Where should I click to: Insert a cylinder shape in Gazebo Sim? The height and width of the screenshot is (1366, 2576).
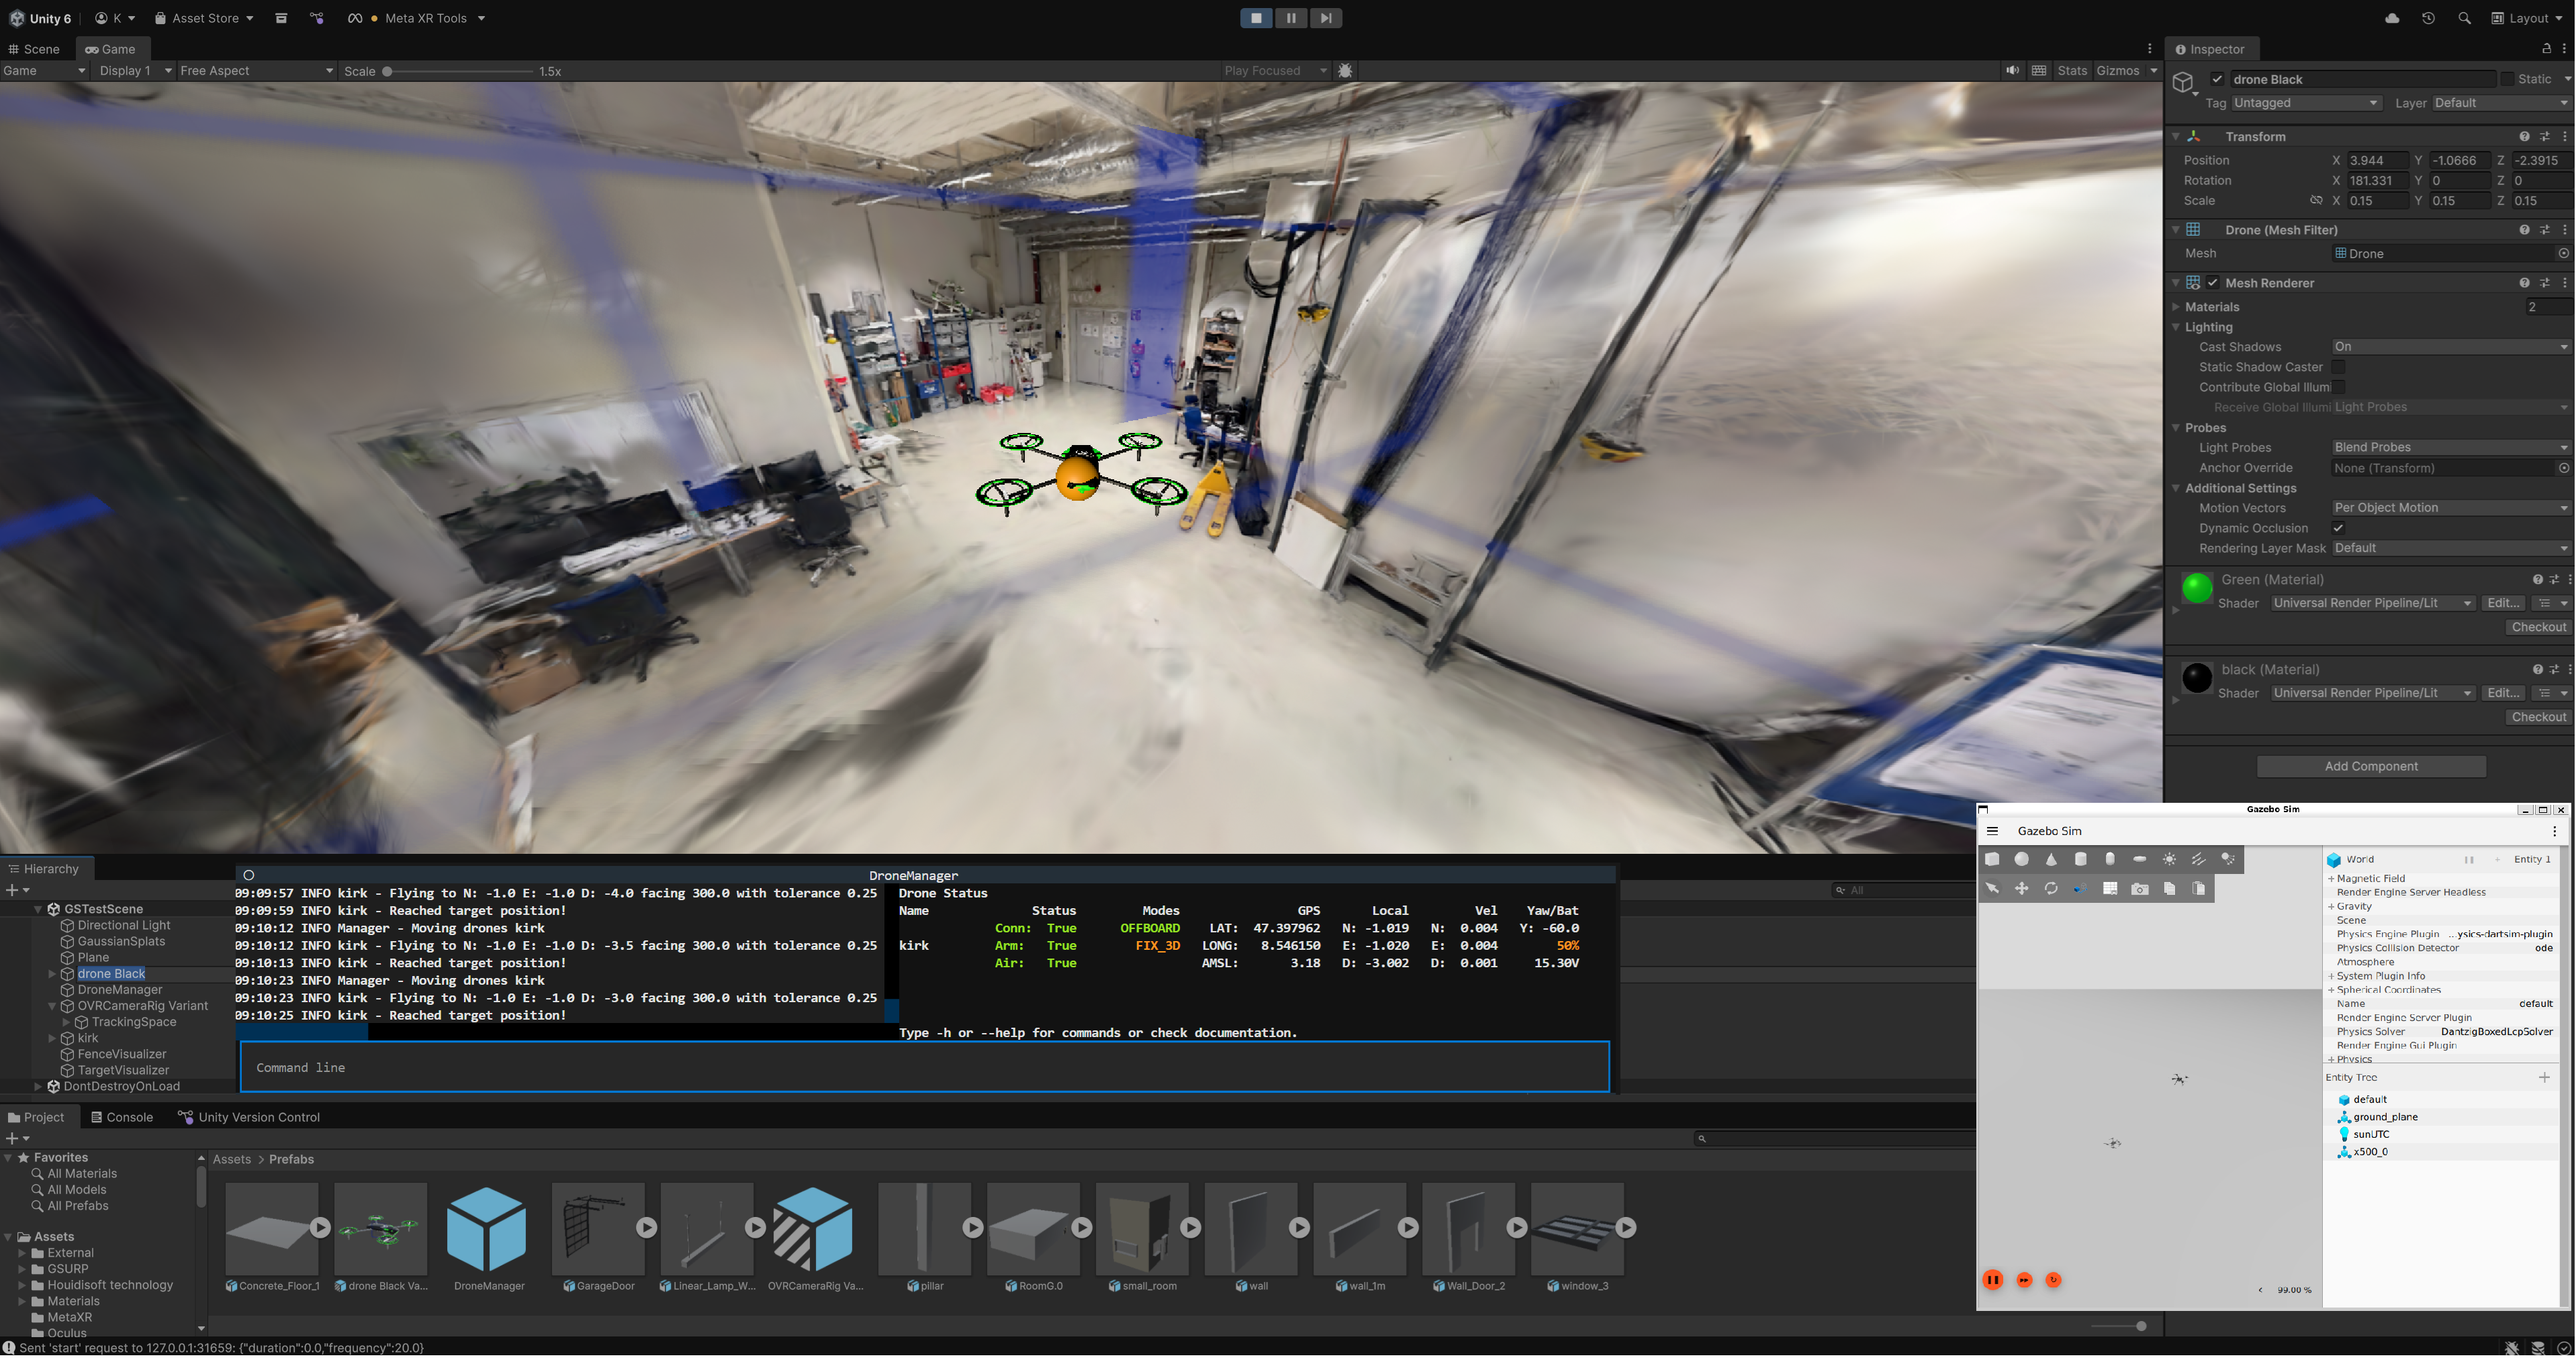pyautogui.click(x=2080, y=859)
